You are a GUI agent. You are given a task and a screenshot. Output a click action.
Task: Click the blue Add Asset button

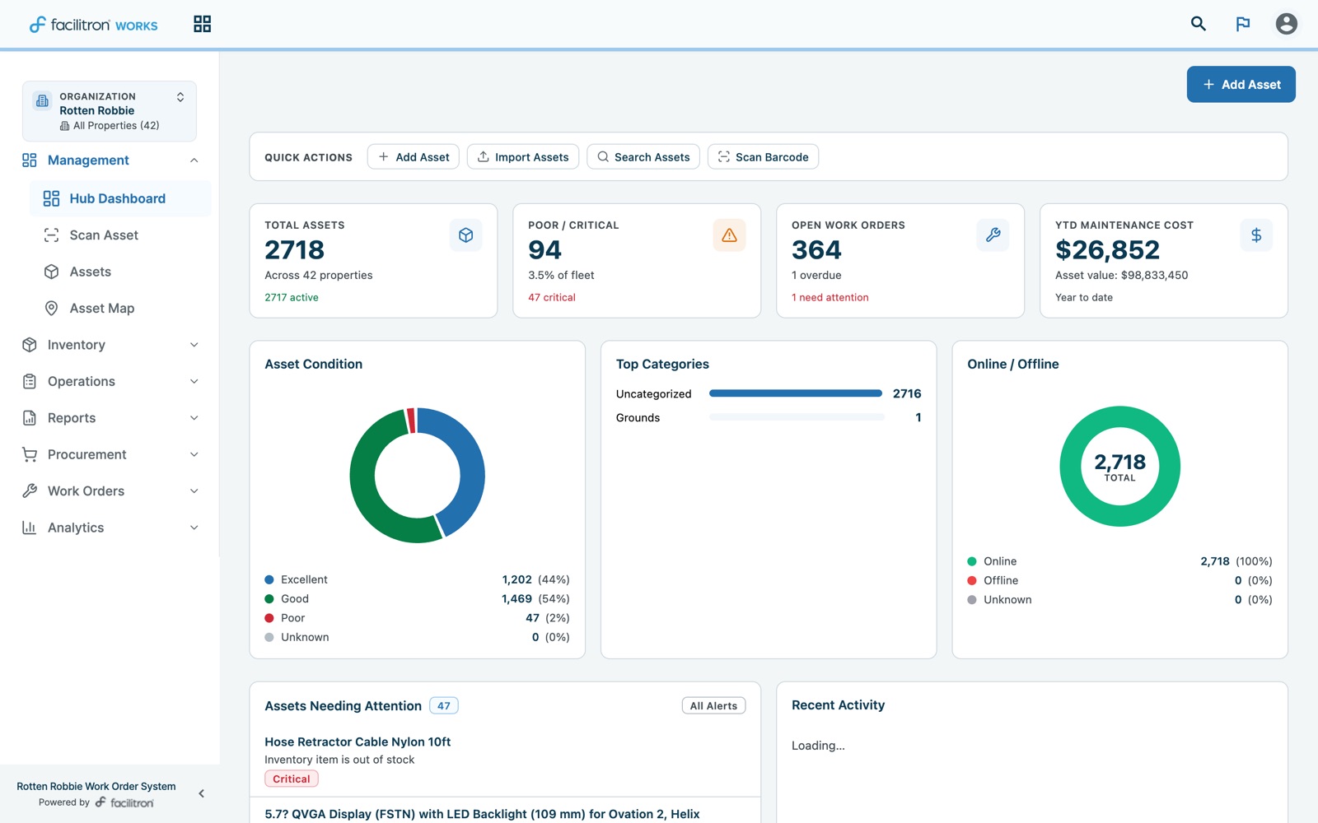click(x=1241, y=84)
